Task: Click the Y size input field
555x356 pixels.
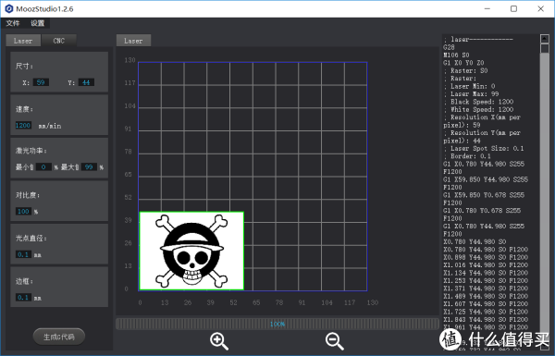Action: click(x=86, y=82)
